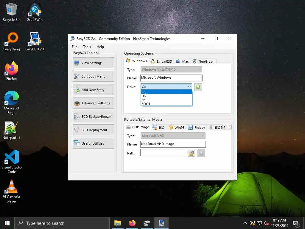
Task: Select the Visual Studio Code desktop shortcut
Action: click(12, 162)
